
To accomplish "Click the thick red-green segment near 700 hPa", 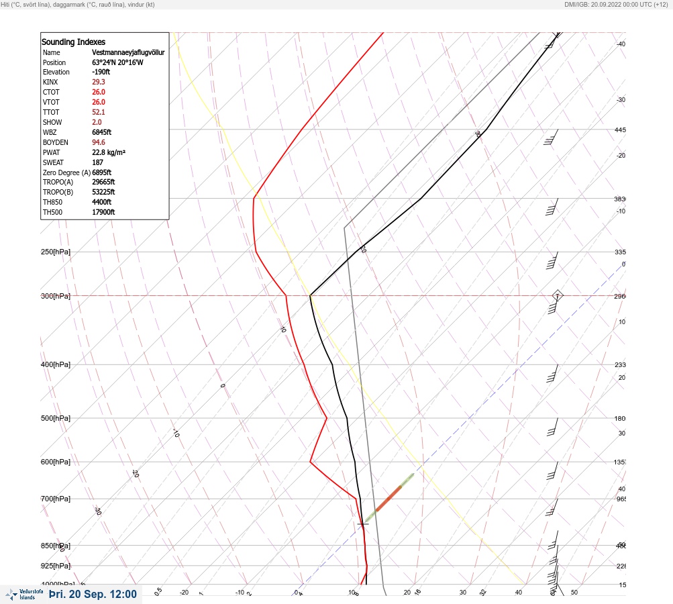I will point(389,499).
